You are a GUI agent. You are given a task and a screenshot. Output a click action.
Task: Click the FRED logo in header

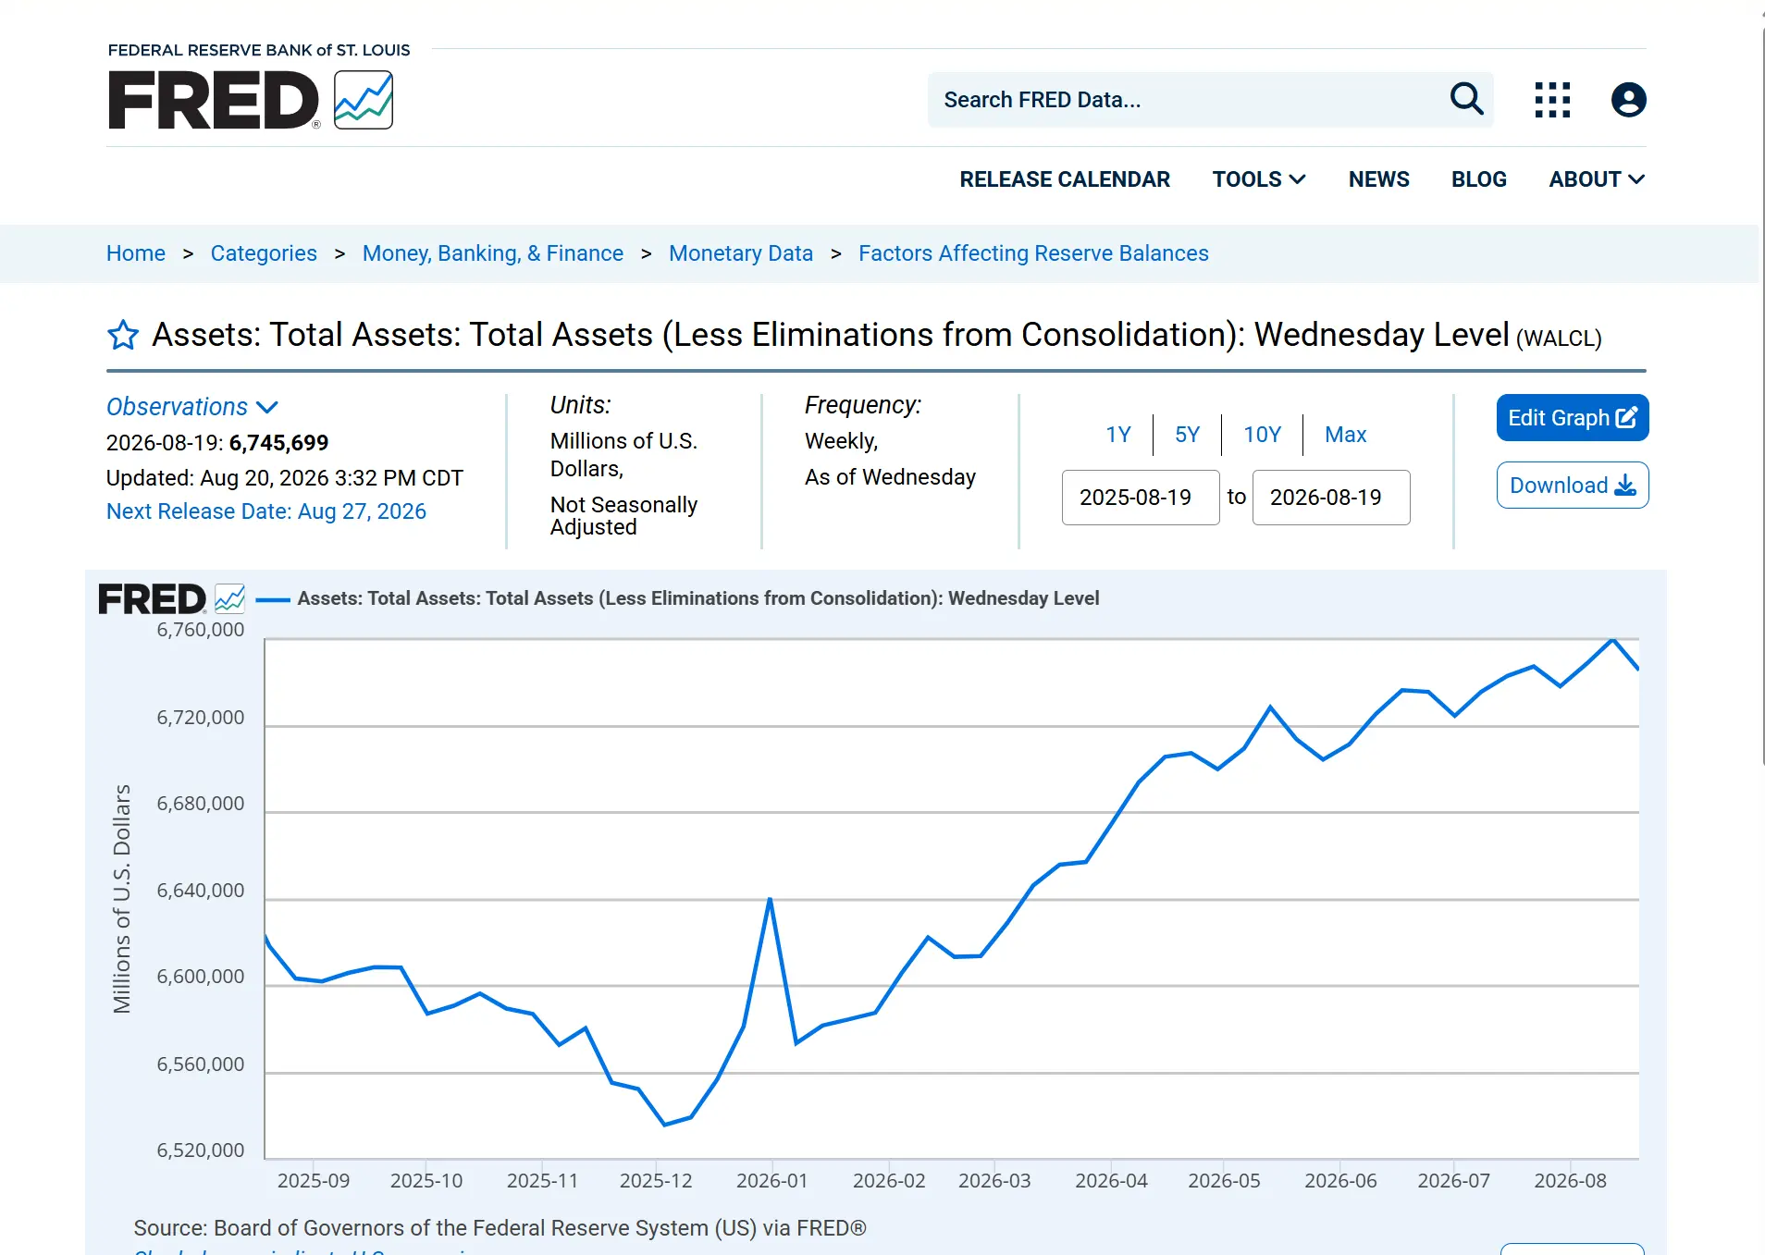[x=251, y=100]
